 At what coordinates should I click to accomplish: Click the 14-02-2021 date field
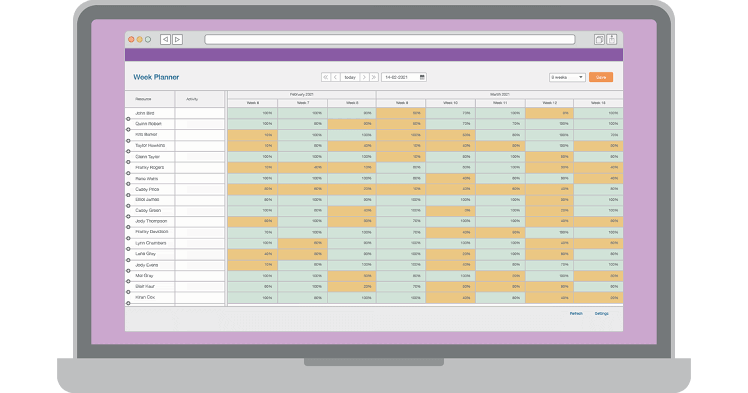tap(400, 77)
